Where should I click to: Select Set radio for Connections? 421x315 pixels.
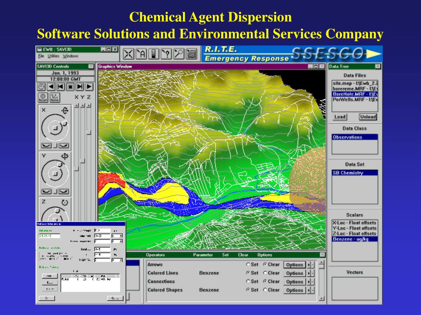click(x=248, y=281)
